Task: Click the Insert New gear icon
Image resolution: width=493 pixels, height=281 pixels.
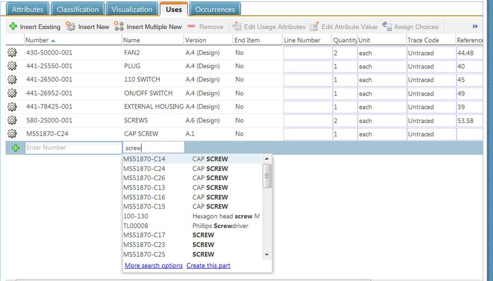Action: 71,27
